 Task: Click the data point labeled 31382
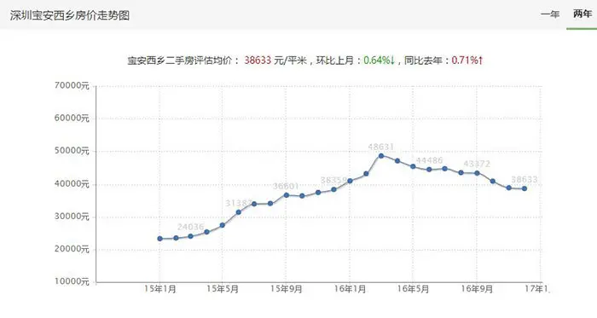click(x=238, y=212)
